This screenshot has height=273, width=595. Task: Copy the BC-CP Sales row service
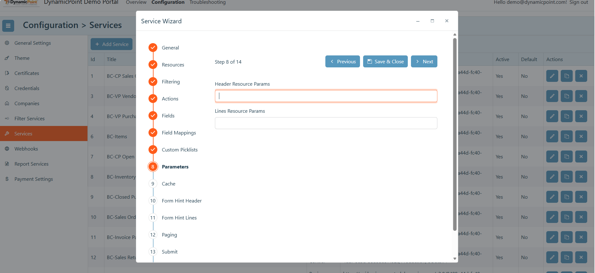click(x=567, y=76)
